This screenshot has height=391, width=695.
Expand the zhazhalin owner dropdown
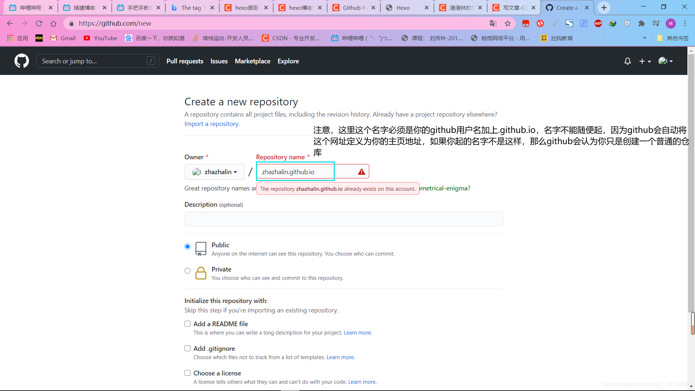point(215,172)
